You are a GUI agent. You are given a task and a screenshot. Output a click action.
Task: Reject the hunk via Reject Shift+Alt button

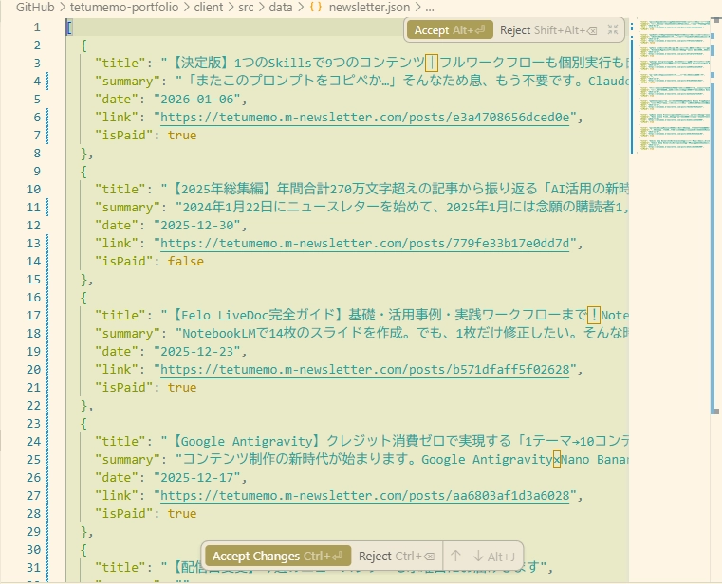548,30
